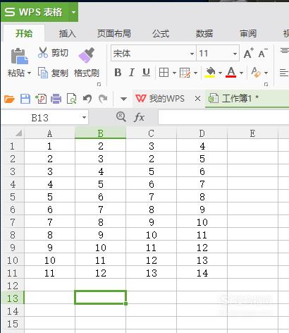Open print preview icon

71,99
